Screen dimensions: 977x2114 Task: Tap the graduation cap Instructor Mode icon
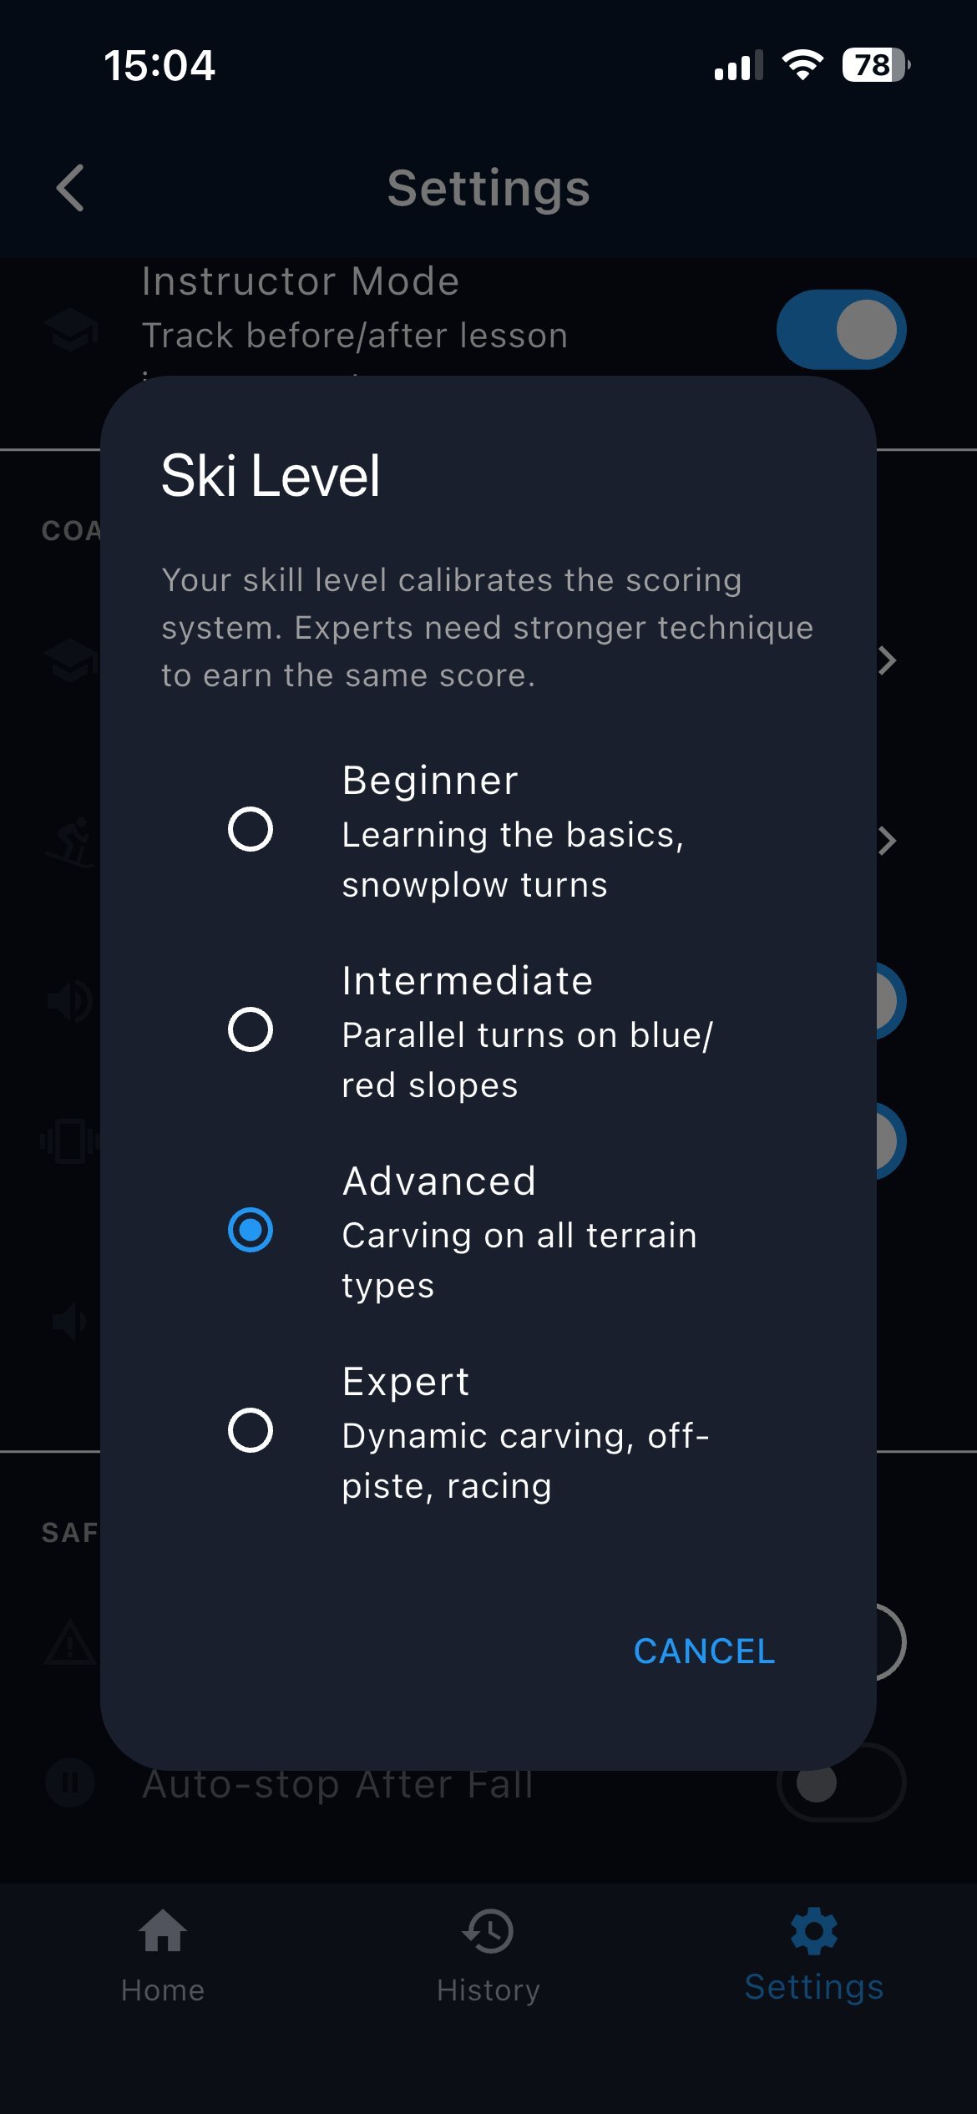(71, 328)
